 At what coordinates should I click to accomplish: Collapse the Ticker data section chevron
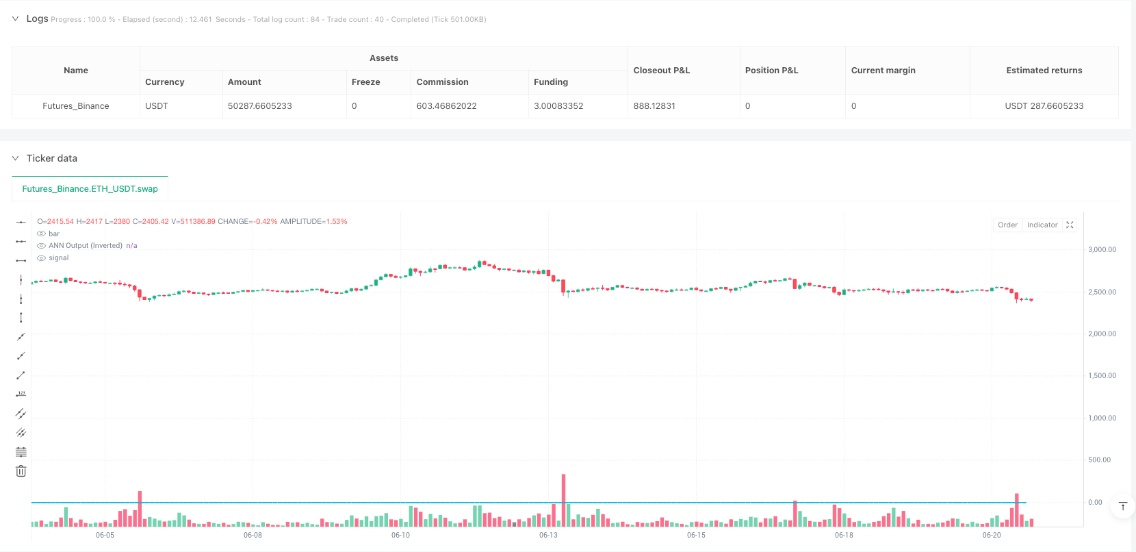click(15, 158)
